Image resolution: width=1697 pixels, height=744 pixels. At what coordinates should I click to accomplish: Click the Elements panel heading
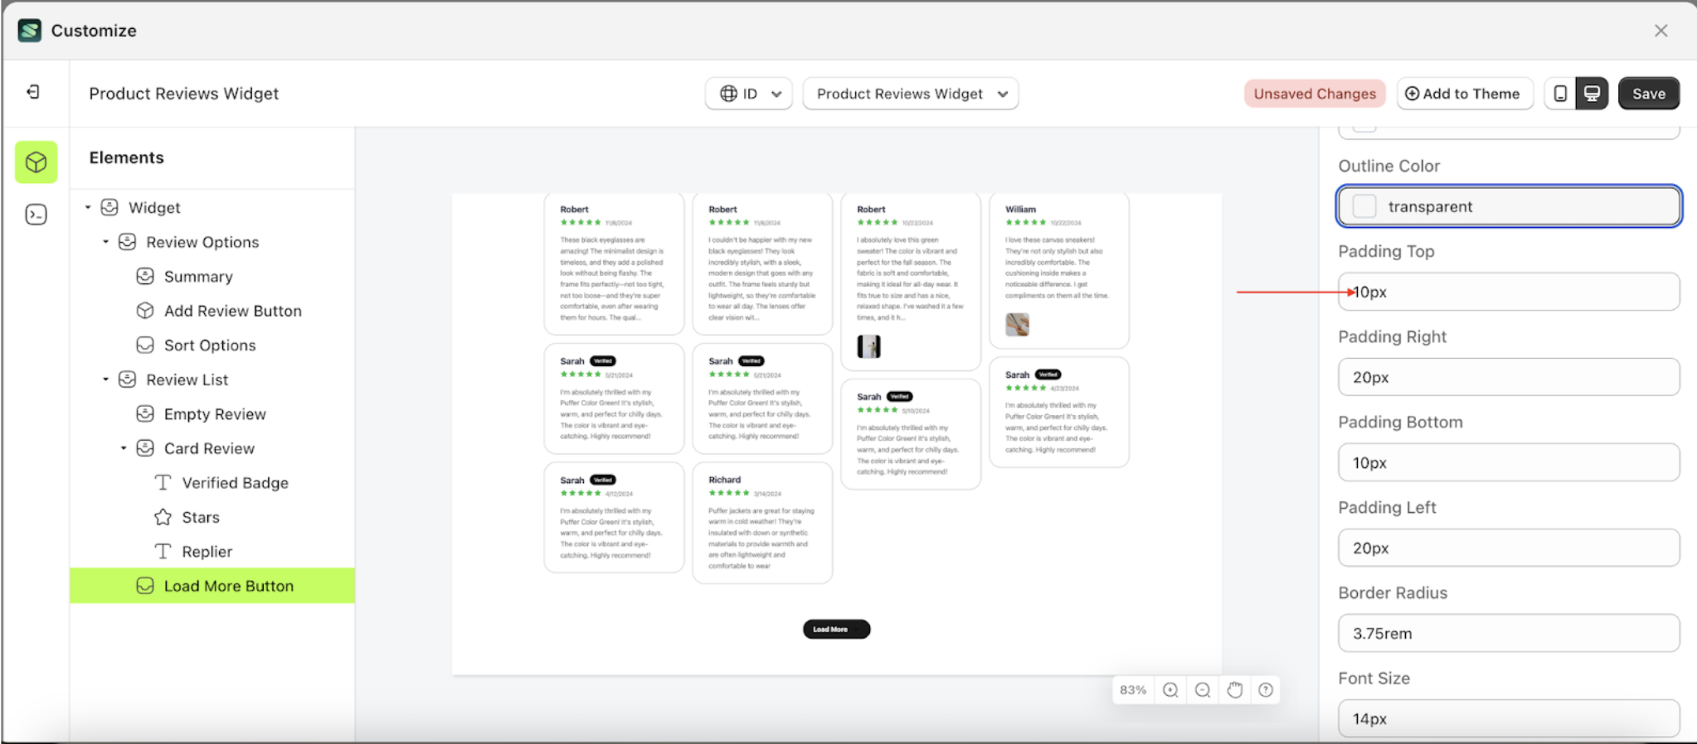click(x=127, y=157)
